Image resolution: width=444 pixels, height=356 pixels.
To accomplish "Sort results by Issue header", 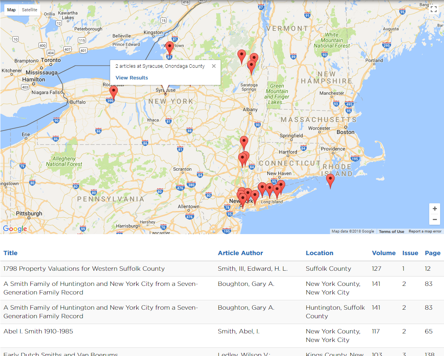I will (x=410, y=253).
